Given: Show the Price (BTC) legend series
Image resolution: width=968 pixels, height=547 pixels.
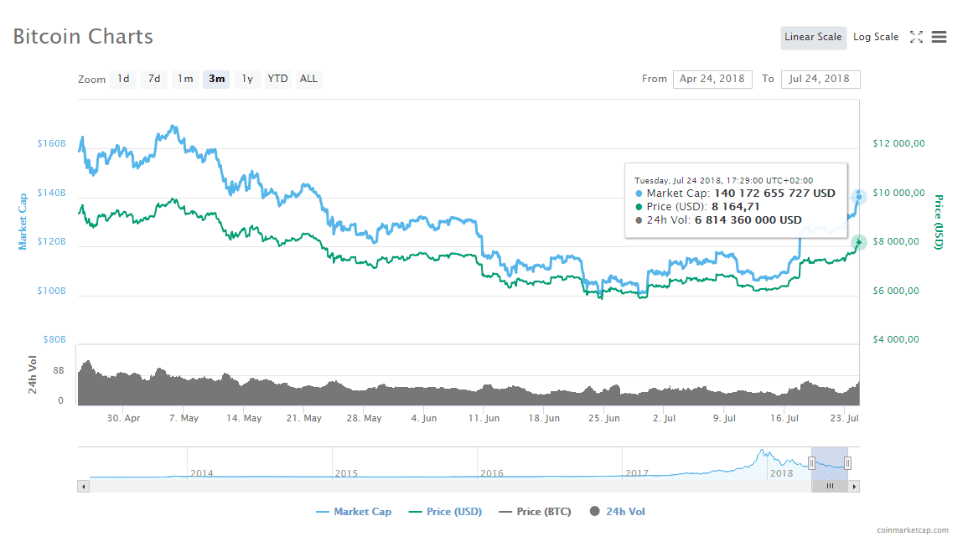Looking at the screenshot, I should [535, 511].
